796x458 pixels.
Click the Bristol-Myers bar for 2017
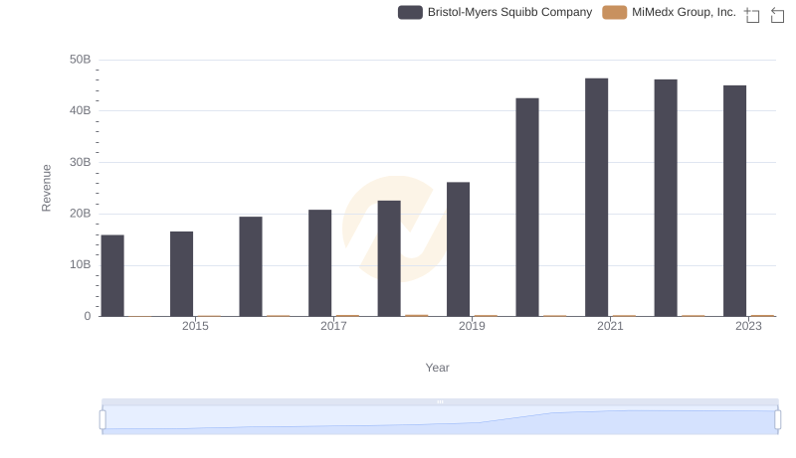pyautogui.click(x=319, y=263)
